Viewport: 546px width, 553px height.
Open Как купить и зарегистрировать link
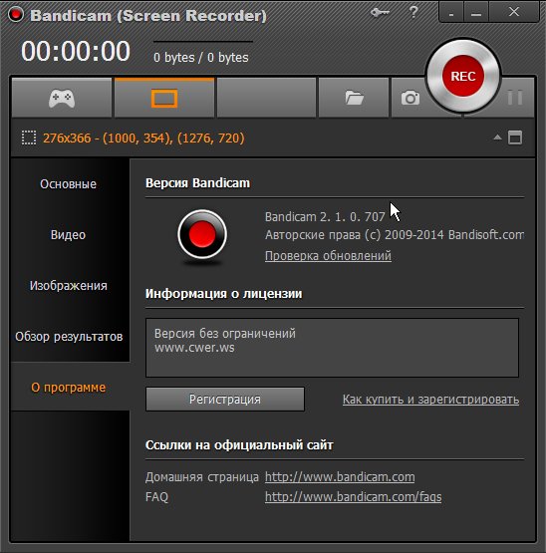[430, 400]
